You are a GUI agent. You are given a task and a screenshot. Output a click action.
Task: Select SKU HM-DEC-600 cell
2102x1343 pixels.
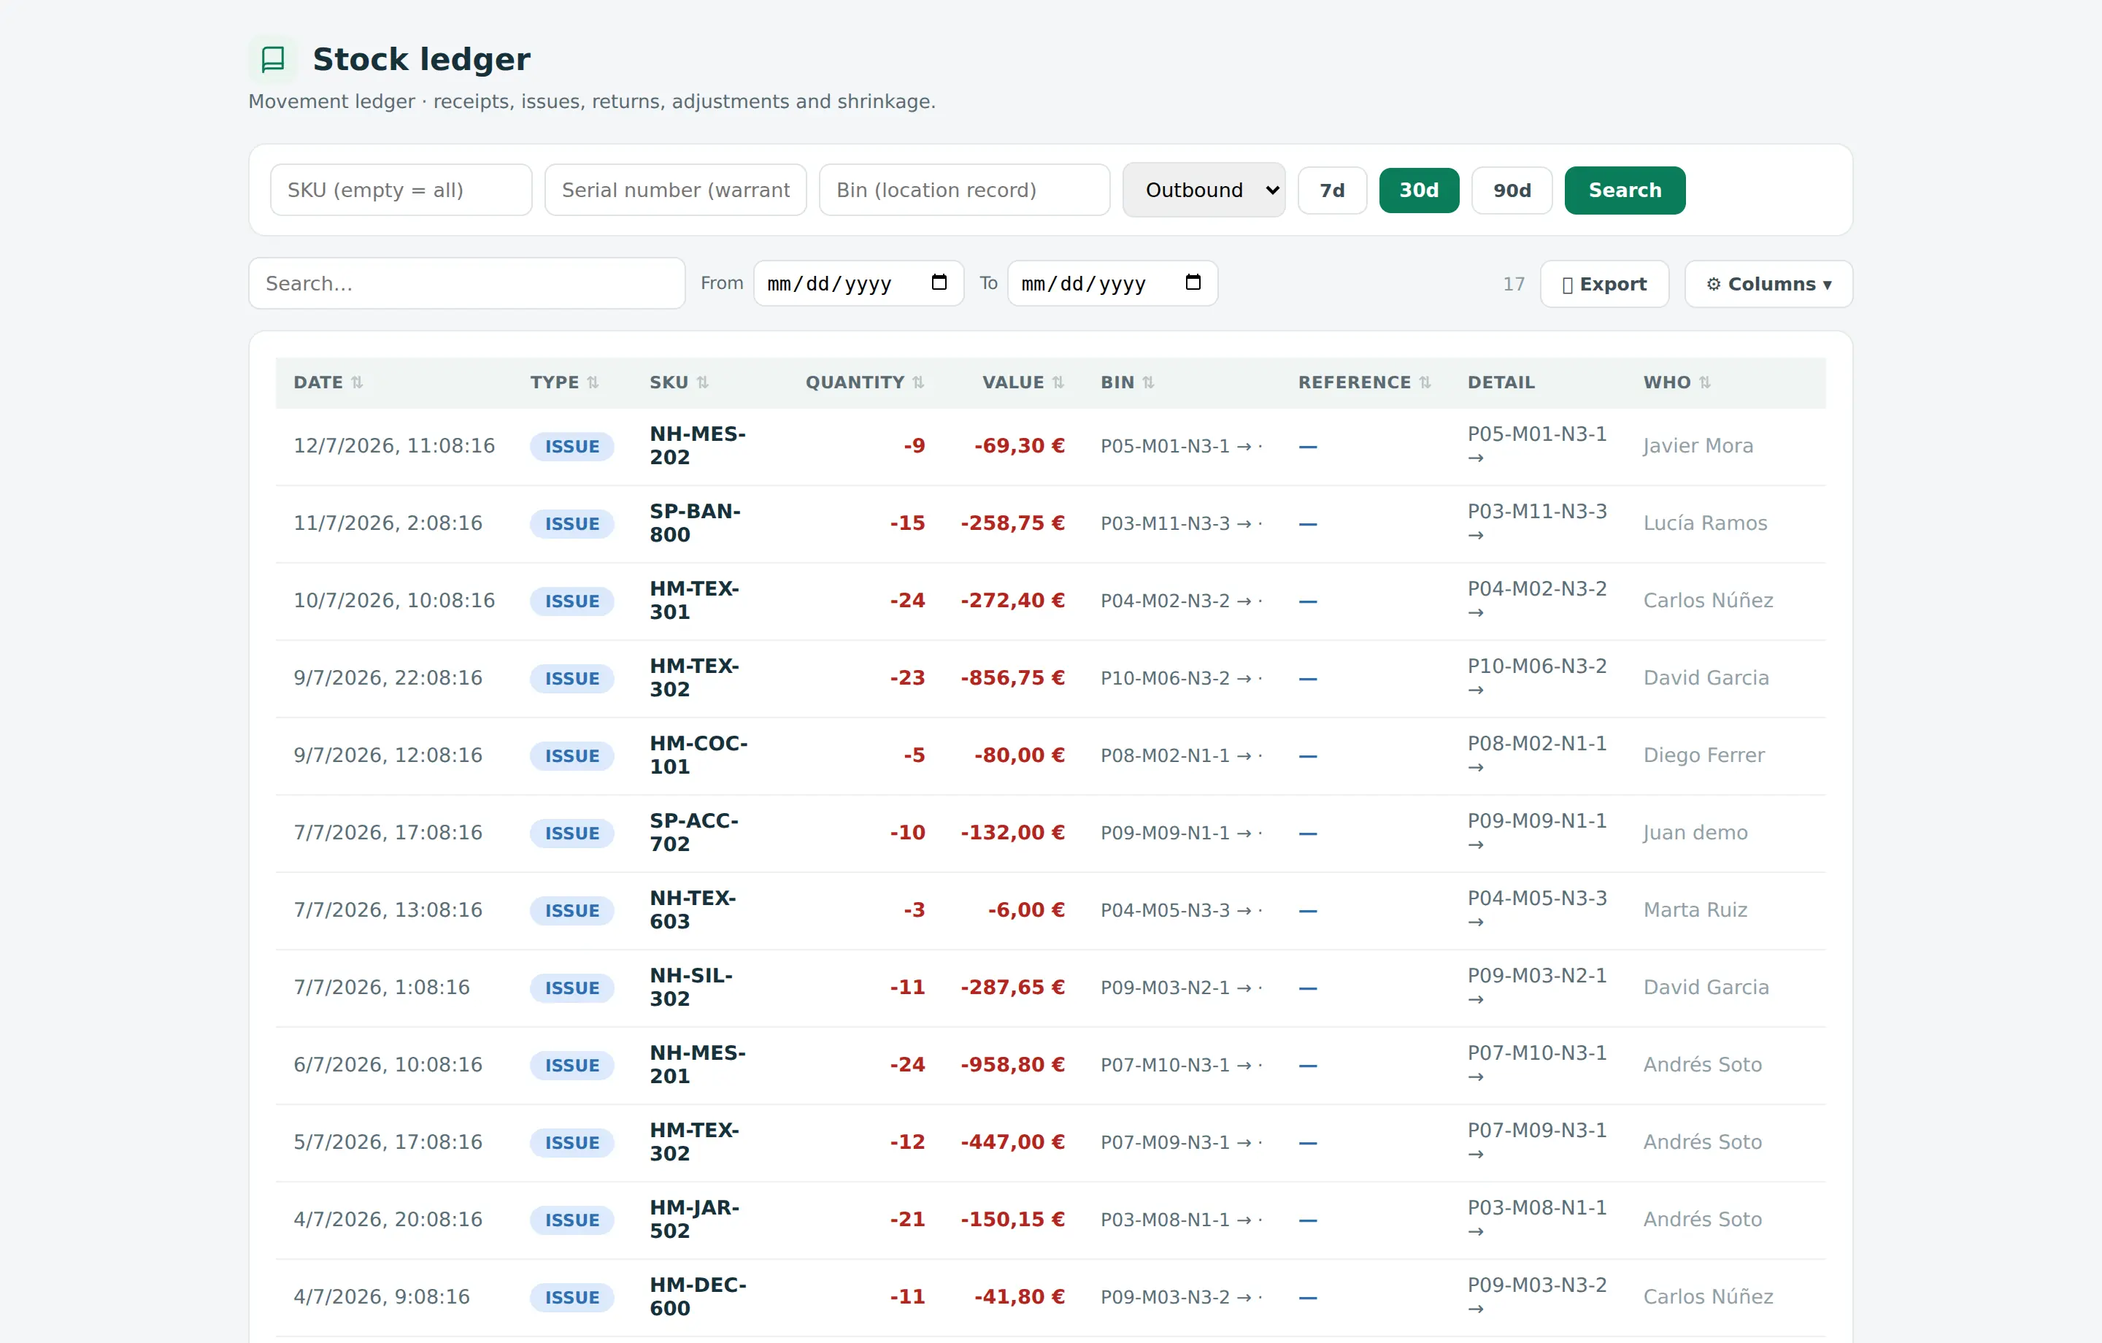point(698,1297)
